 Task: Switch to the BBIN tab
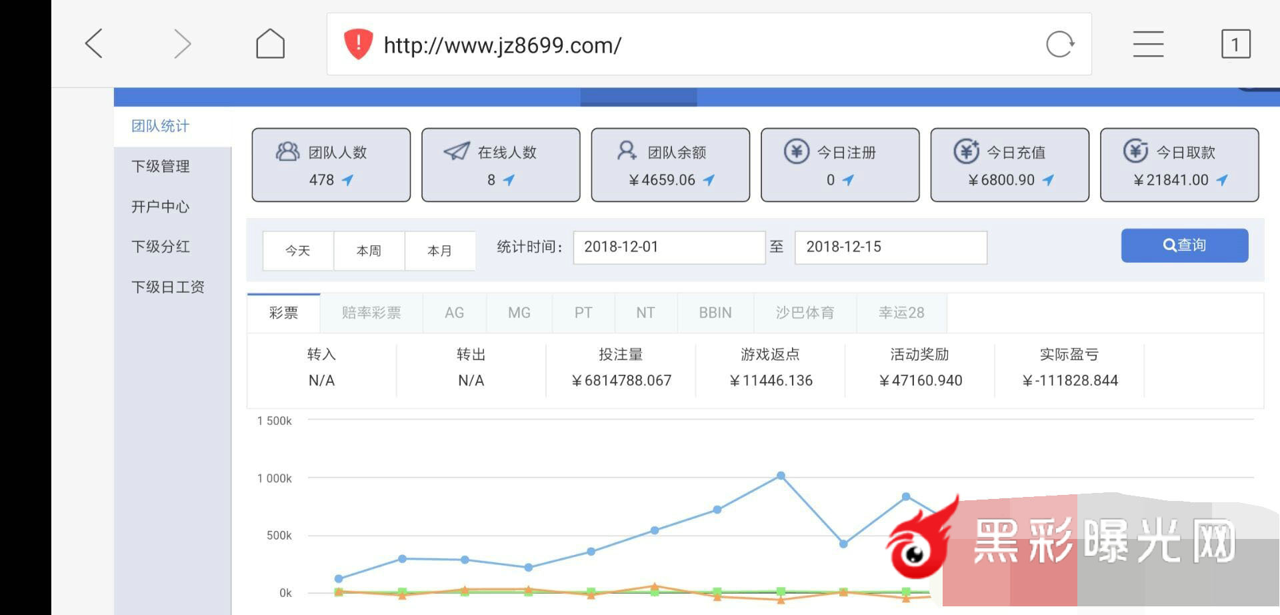point(715,313)
